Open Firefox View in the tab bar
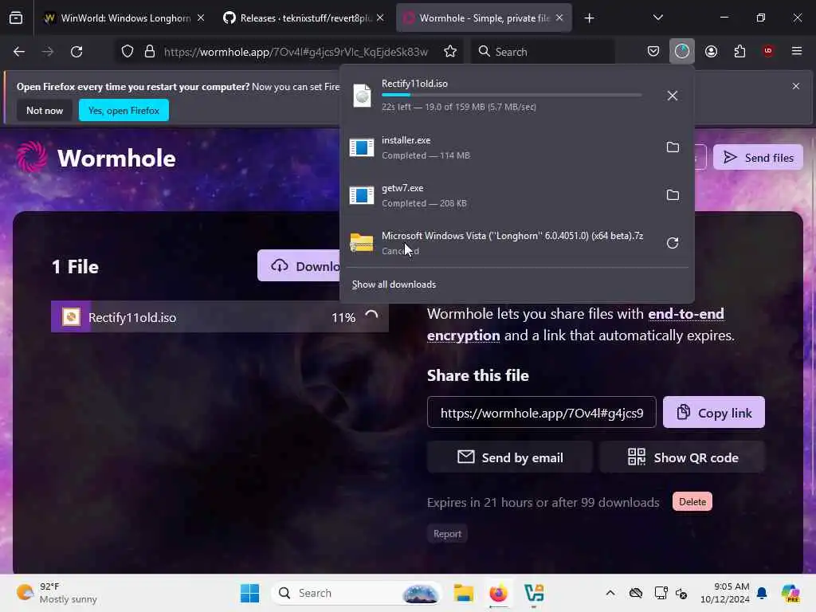The width and height of the screenshot is (816, 612). click(x=16, y=18)
